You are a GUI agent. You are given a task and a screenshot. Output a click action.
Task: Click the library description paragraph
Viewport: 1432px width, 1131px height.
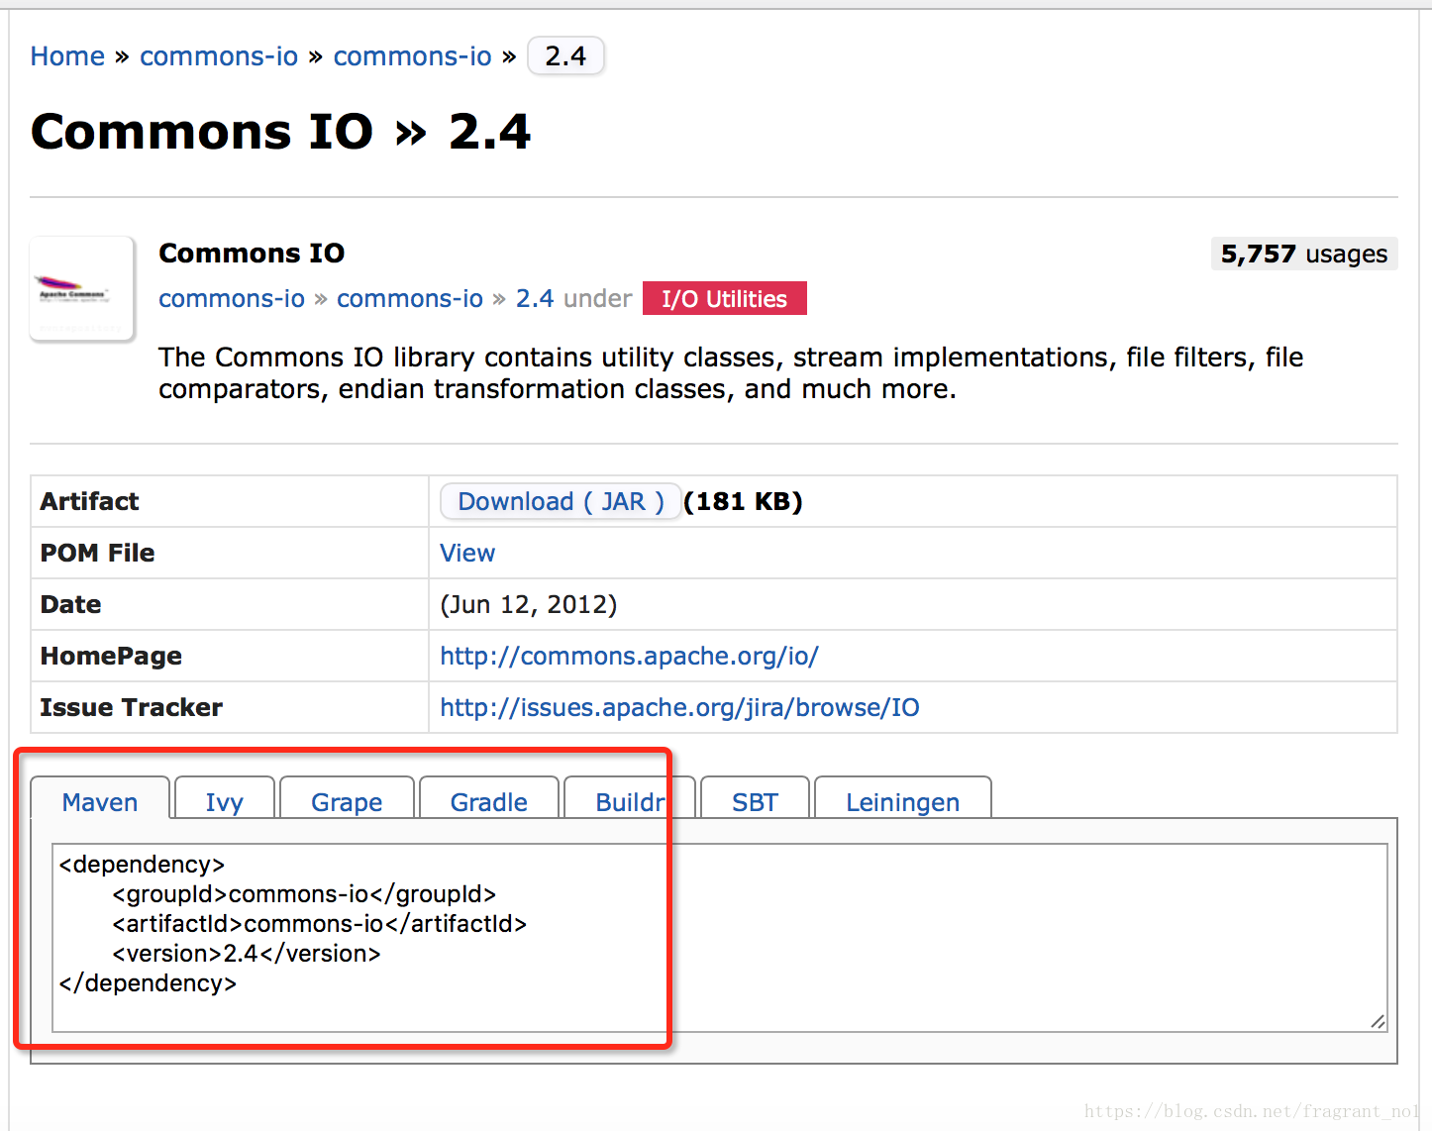(x=731, y=372)
